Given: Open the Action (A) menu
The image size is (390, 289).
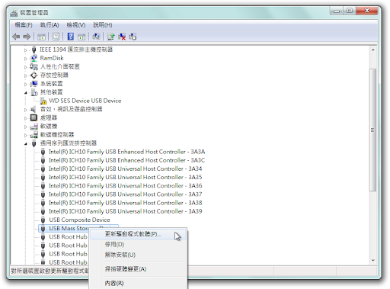Looking at the screenshot, I should (50, 25).
